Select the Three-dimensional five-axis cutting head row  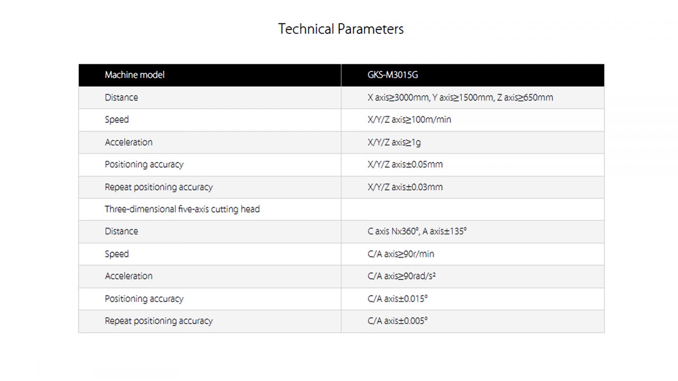341,209
